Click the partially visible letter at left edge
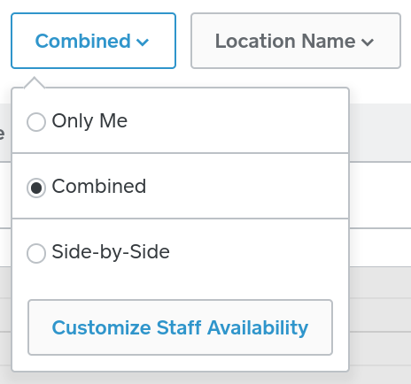 pyautogui.click(x=2, y=134)
